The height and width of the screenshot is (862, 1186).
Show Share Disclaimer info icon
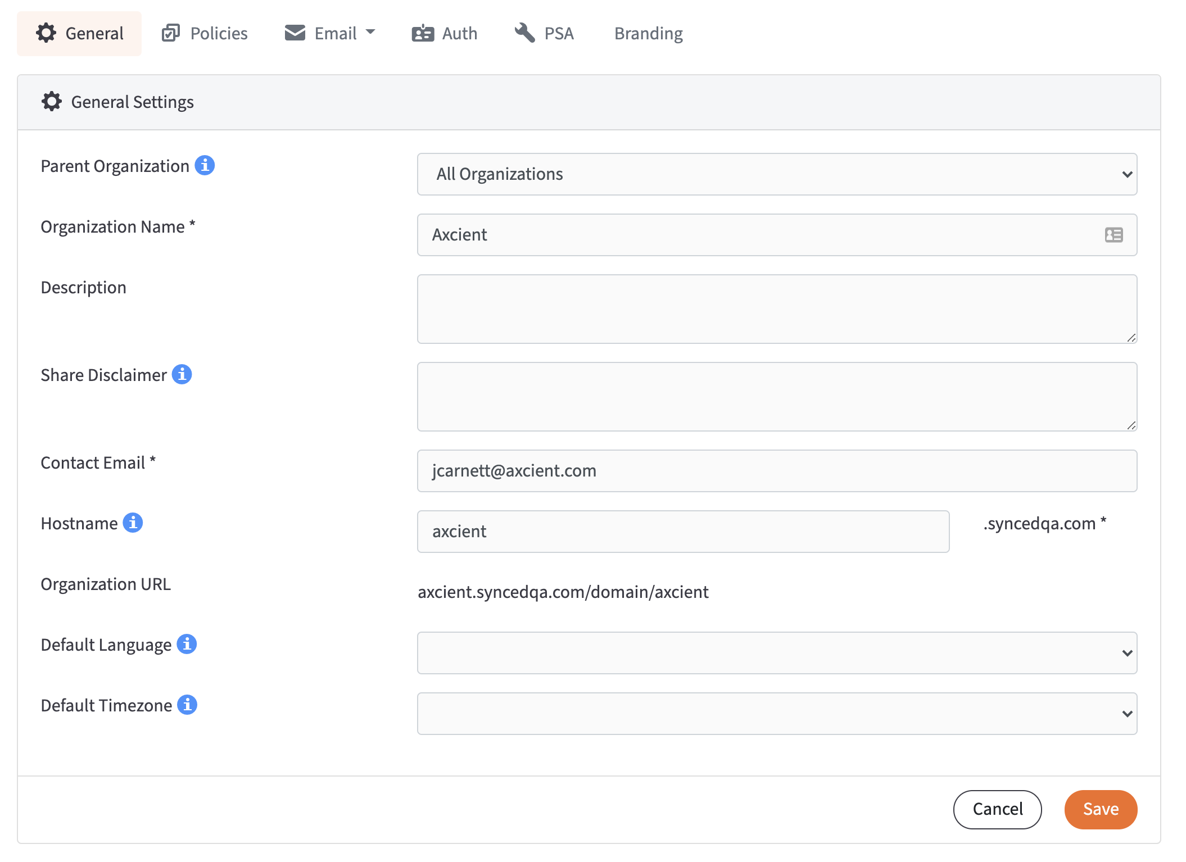pos(182,374)
